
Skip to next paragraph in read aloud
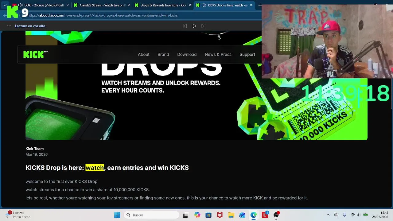click(x=203, y=26)
